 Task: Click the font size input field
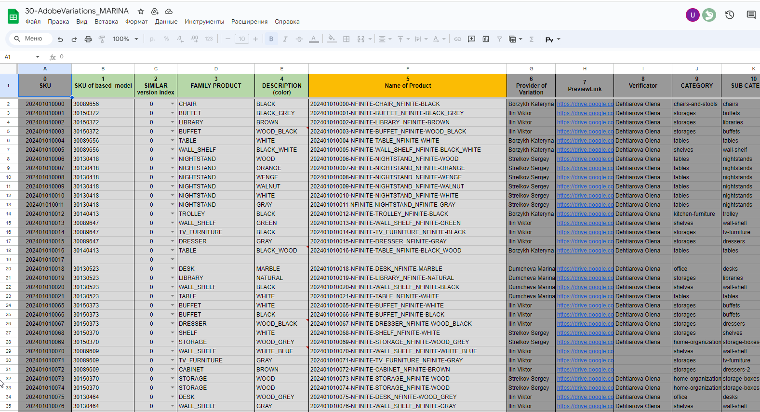pos(242,39)
